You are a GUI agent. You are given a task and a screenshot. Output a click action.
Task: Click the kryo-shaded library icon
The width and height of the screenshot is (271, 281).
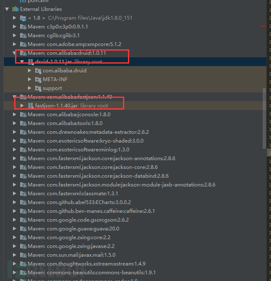point(23,141)
